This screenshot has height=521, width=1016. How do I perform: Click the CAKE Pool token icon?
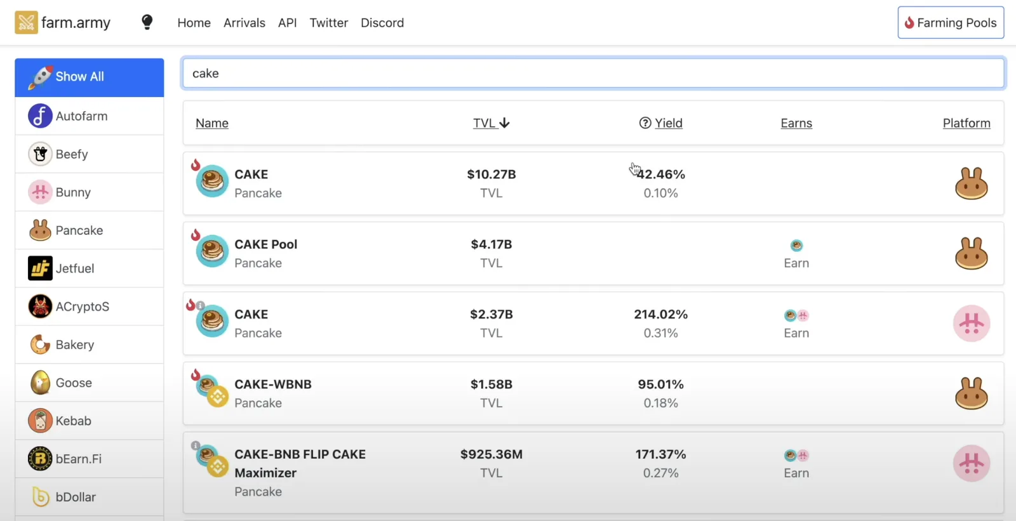click(x=212, y=251)
